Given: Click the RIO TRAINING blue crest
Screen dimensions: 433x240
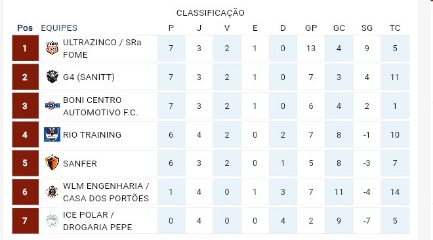Looking at the screenshot, I should tap(52, 134).
